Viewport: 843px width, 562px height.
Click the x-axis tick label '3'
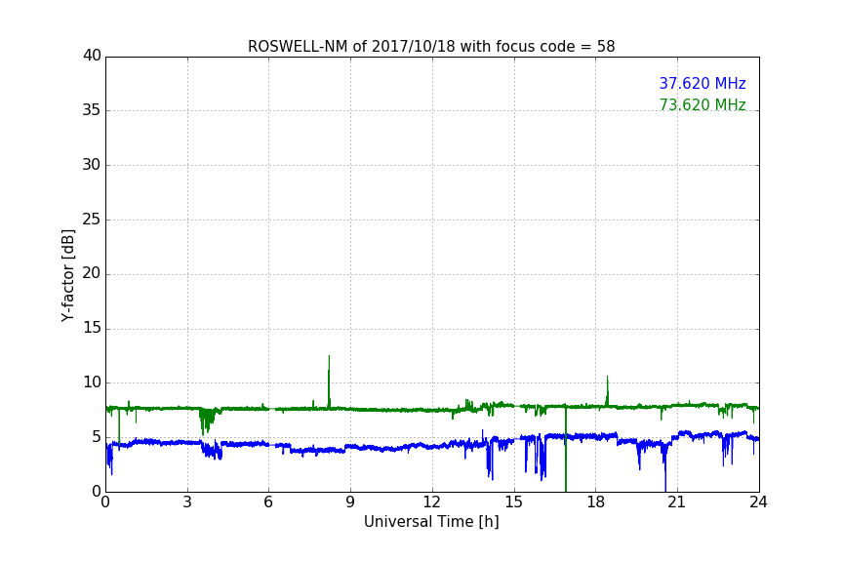187,502
